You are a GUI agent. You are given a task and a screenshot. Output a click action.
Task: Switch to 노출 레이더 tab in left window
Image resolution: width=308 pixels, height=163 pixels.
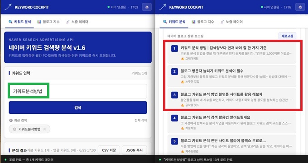tap(77, 22)
